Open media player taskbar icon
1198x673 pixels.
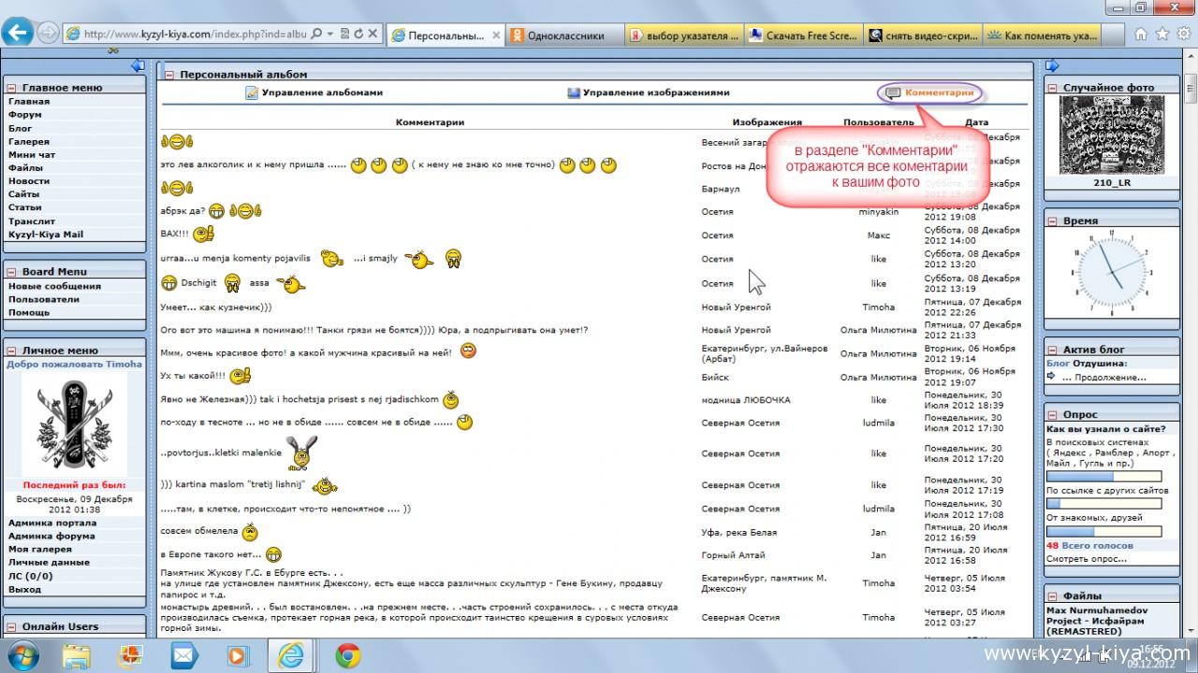coord(239,655)
